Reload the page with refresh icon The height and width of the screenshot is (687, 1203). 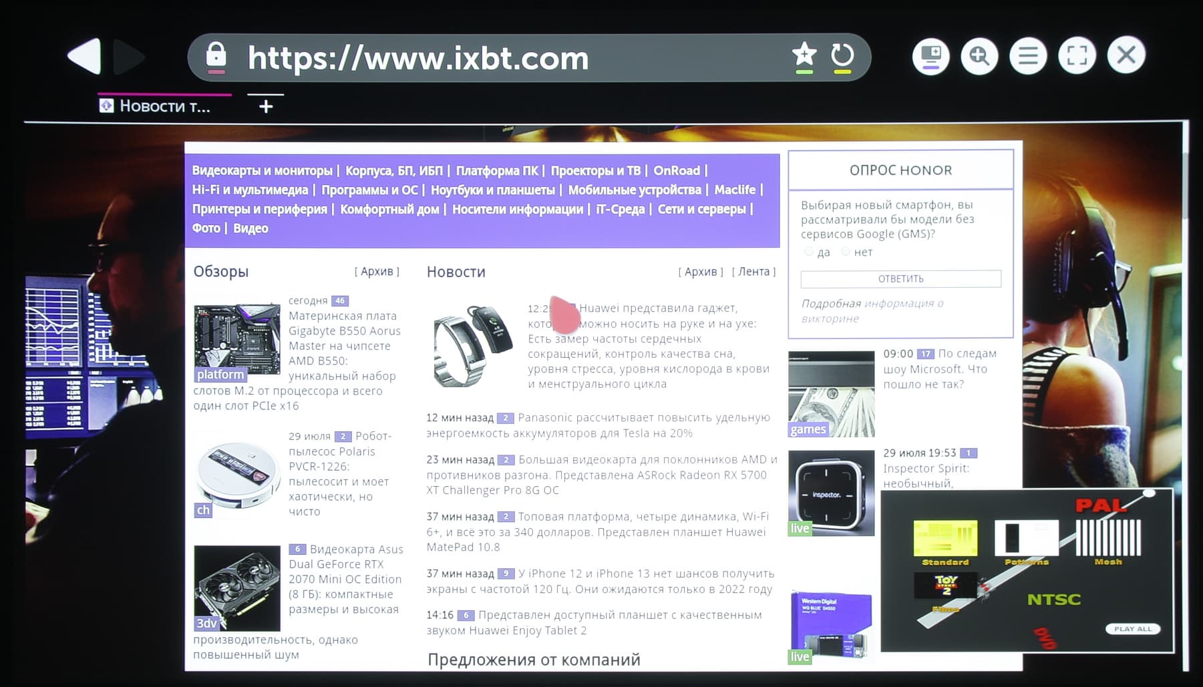(x=842, y=57)
